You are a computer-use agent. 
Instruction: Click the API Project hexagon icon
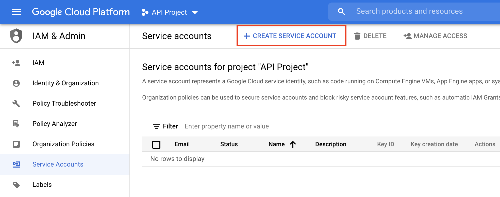tap(145, 12)
